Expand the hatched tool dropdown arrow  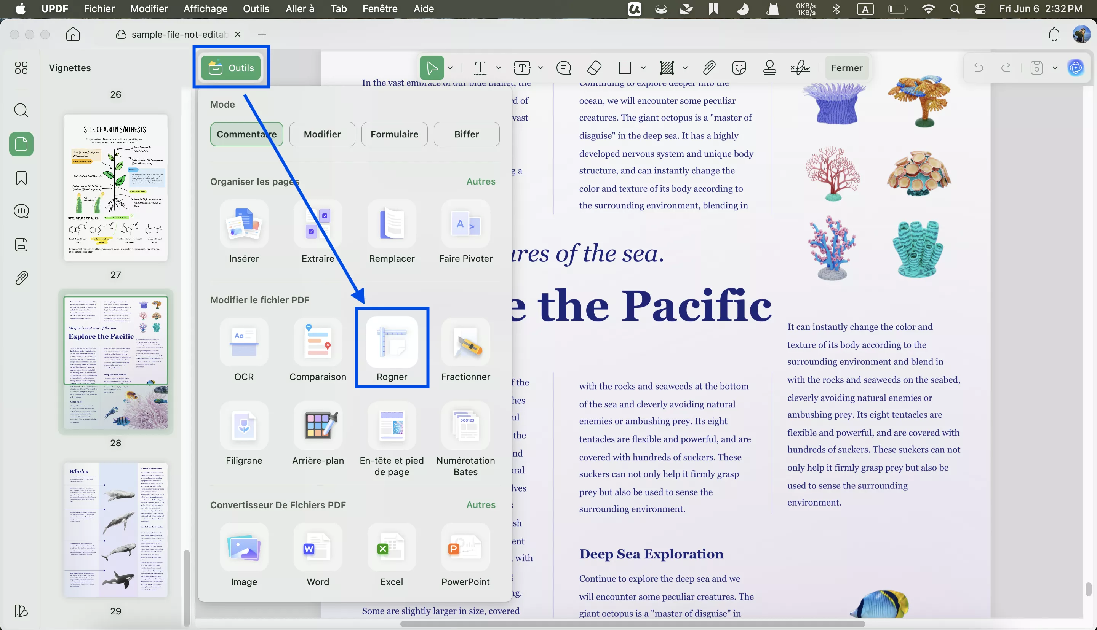coord(685,68)
